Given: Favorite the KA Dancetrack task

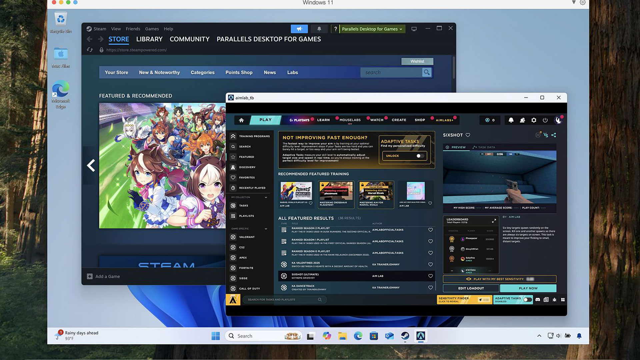Looking at the screenshot, I should (430, 288).
